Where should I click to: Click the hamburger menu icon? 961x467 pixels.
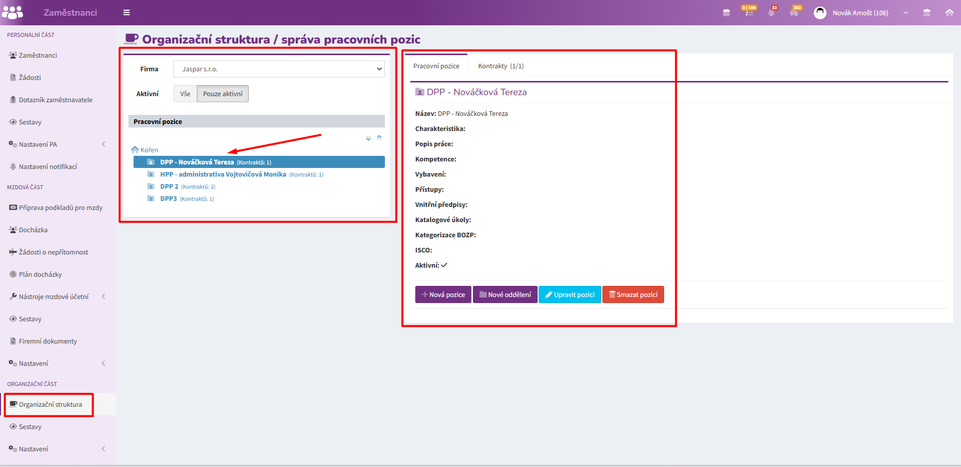pyautogui.click(x=126, y=13)
